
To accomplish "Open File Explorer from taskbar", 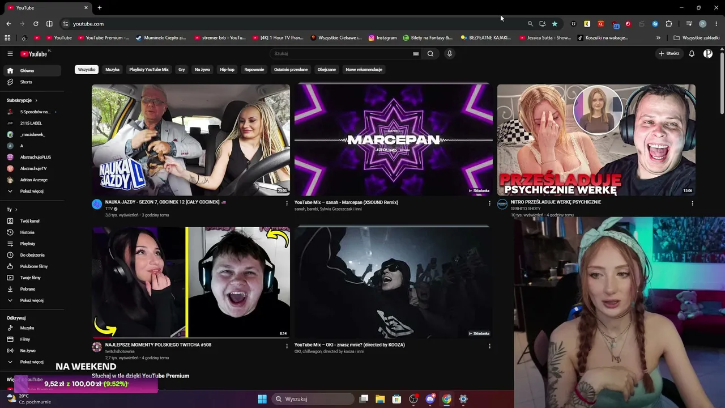I will tap(380, 399).
